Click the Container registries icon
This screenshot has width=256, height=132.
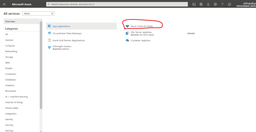click(x=127, y=40)
